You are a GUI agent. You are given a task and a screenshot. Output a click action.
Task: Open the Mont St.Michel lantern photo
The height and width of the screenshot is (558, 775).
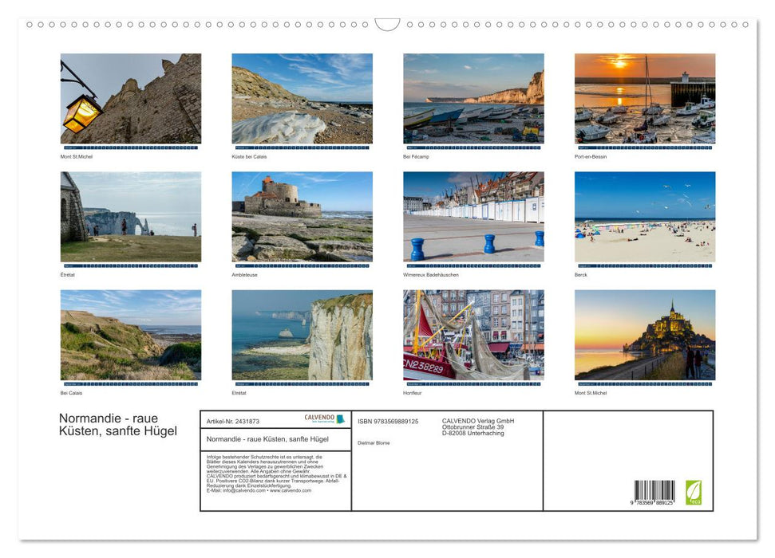click(130, 99)
